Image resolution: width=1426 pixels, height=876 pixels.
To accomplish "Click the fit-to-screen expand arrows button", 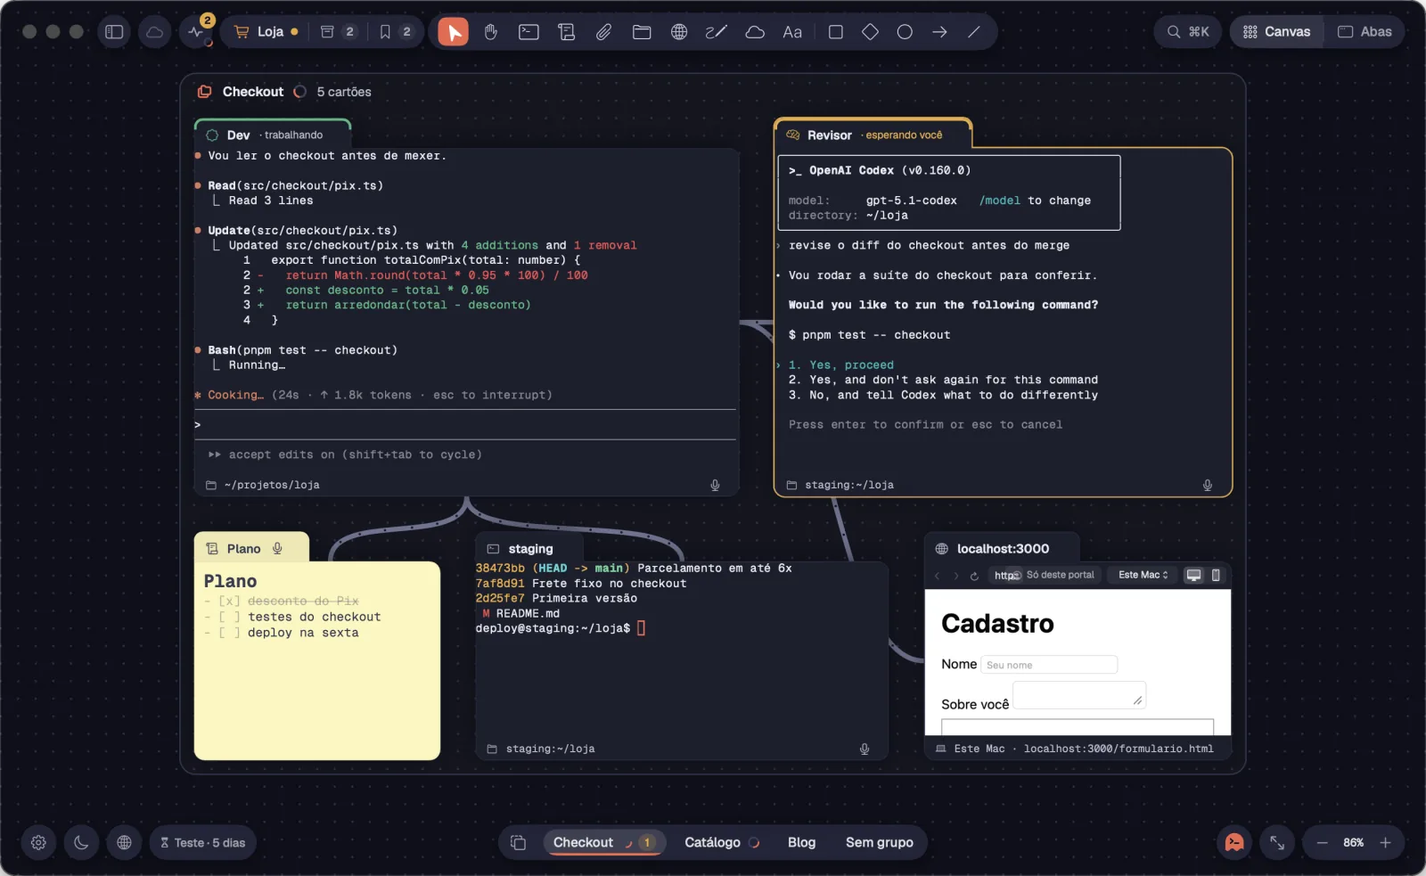I will [1277, 842].
